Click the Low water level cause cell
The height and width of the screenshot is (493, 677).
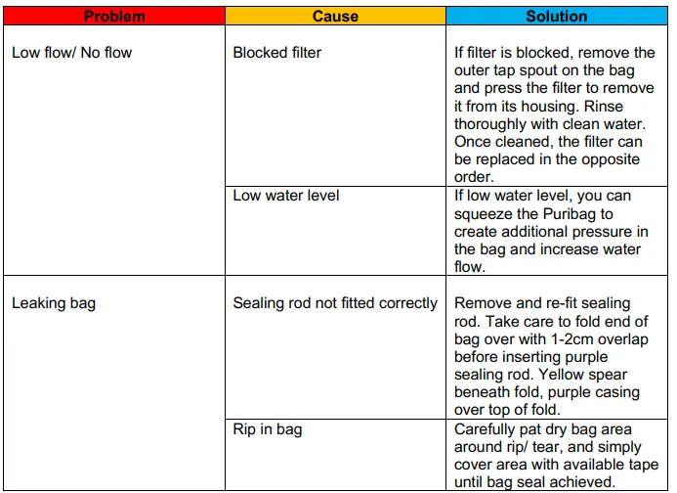(x=285, y=196)
